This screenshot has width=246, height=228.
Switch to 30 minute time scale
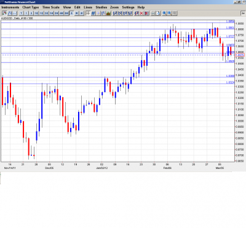click(x=46, y=14)
